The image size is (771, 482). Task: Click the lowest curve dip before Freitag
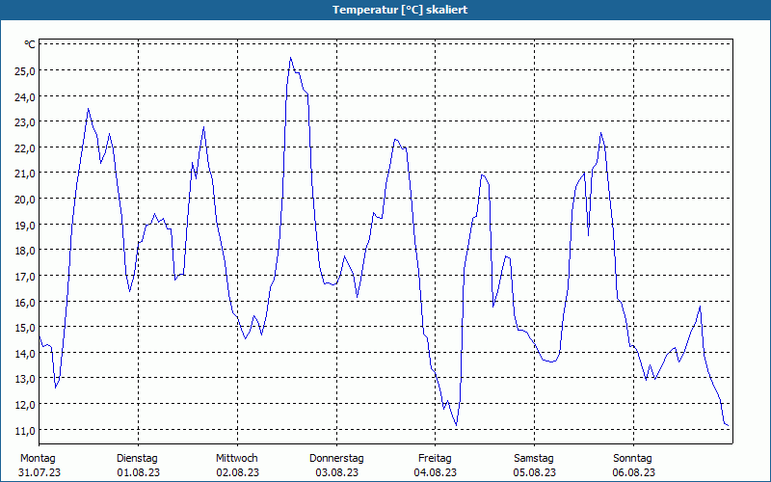click(x=456, y=425)
